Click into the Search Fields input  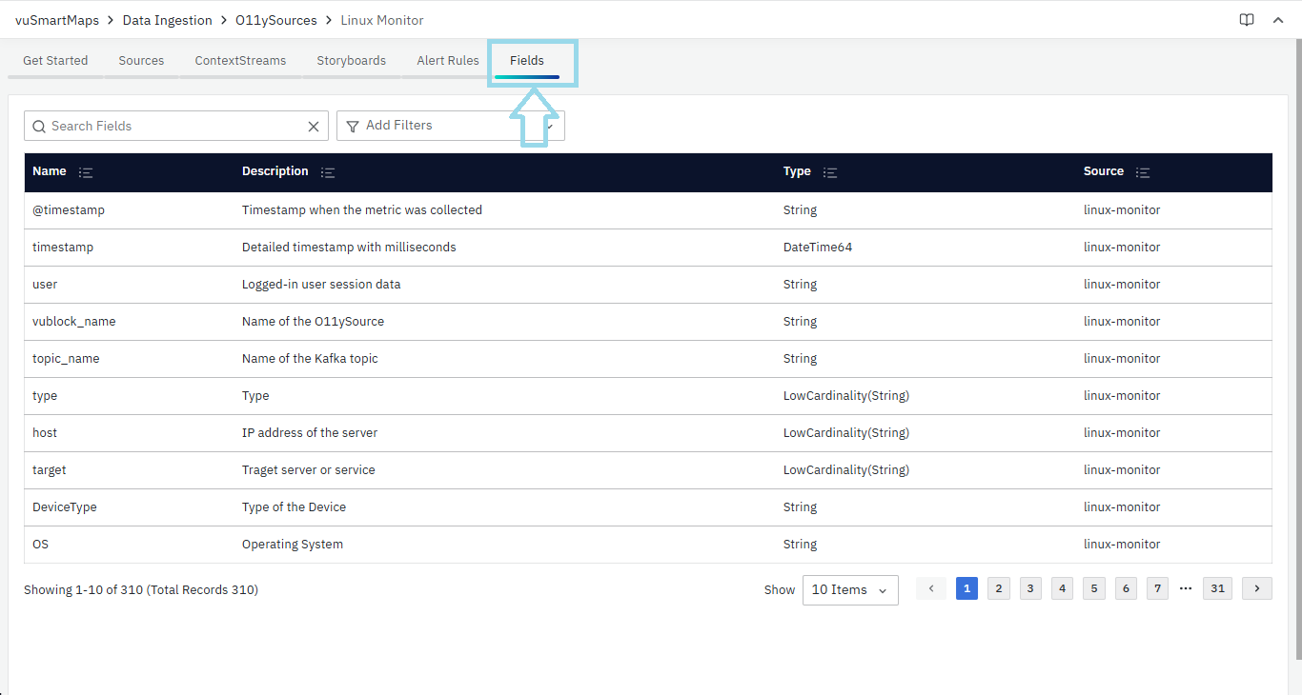click(x=172, y=126)
